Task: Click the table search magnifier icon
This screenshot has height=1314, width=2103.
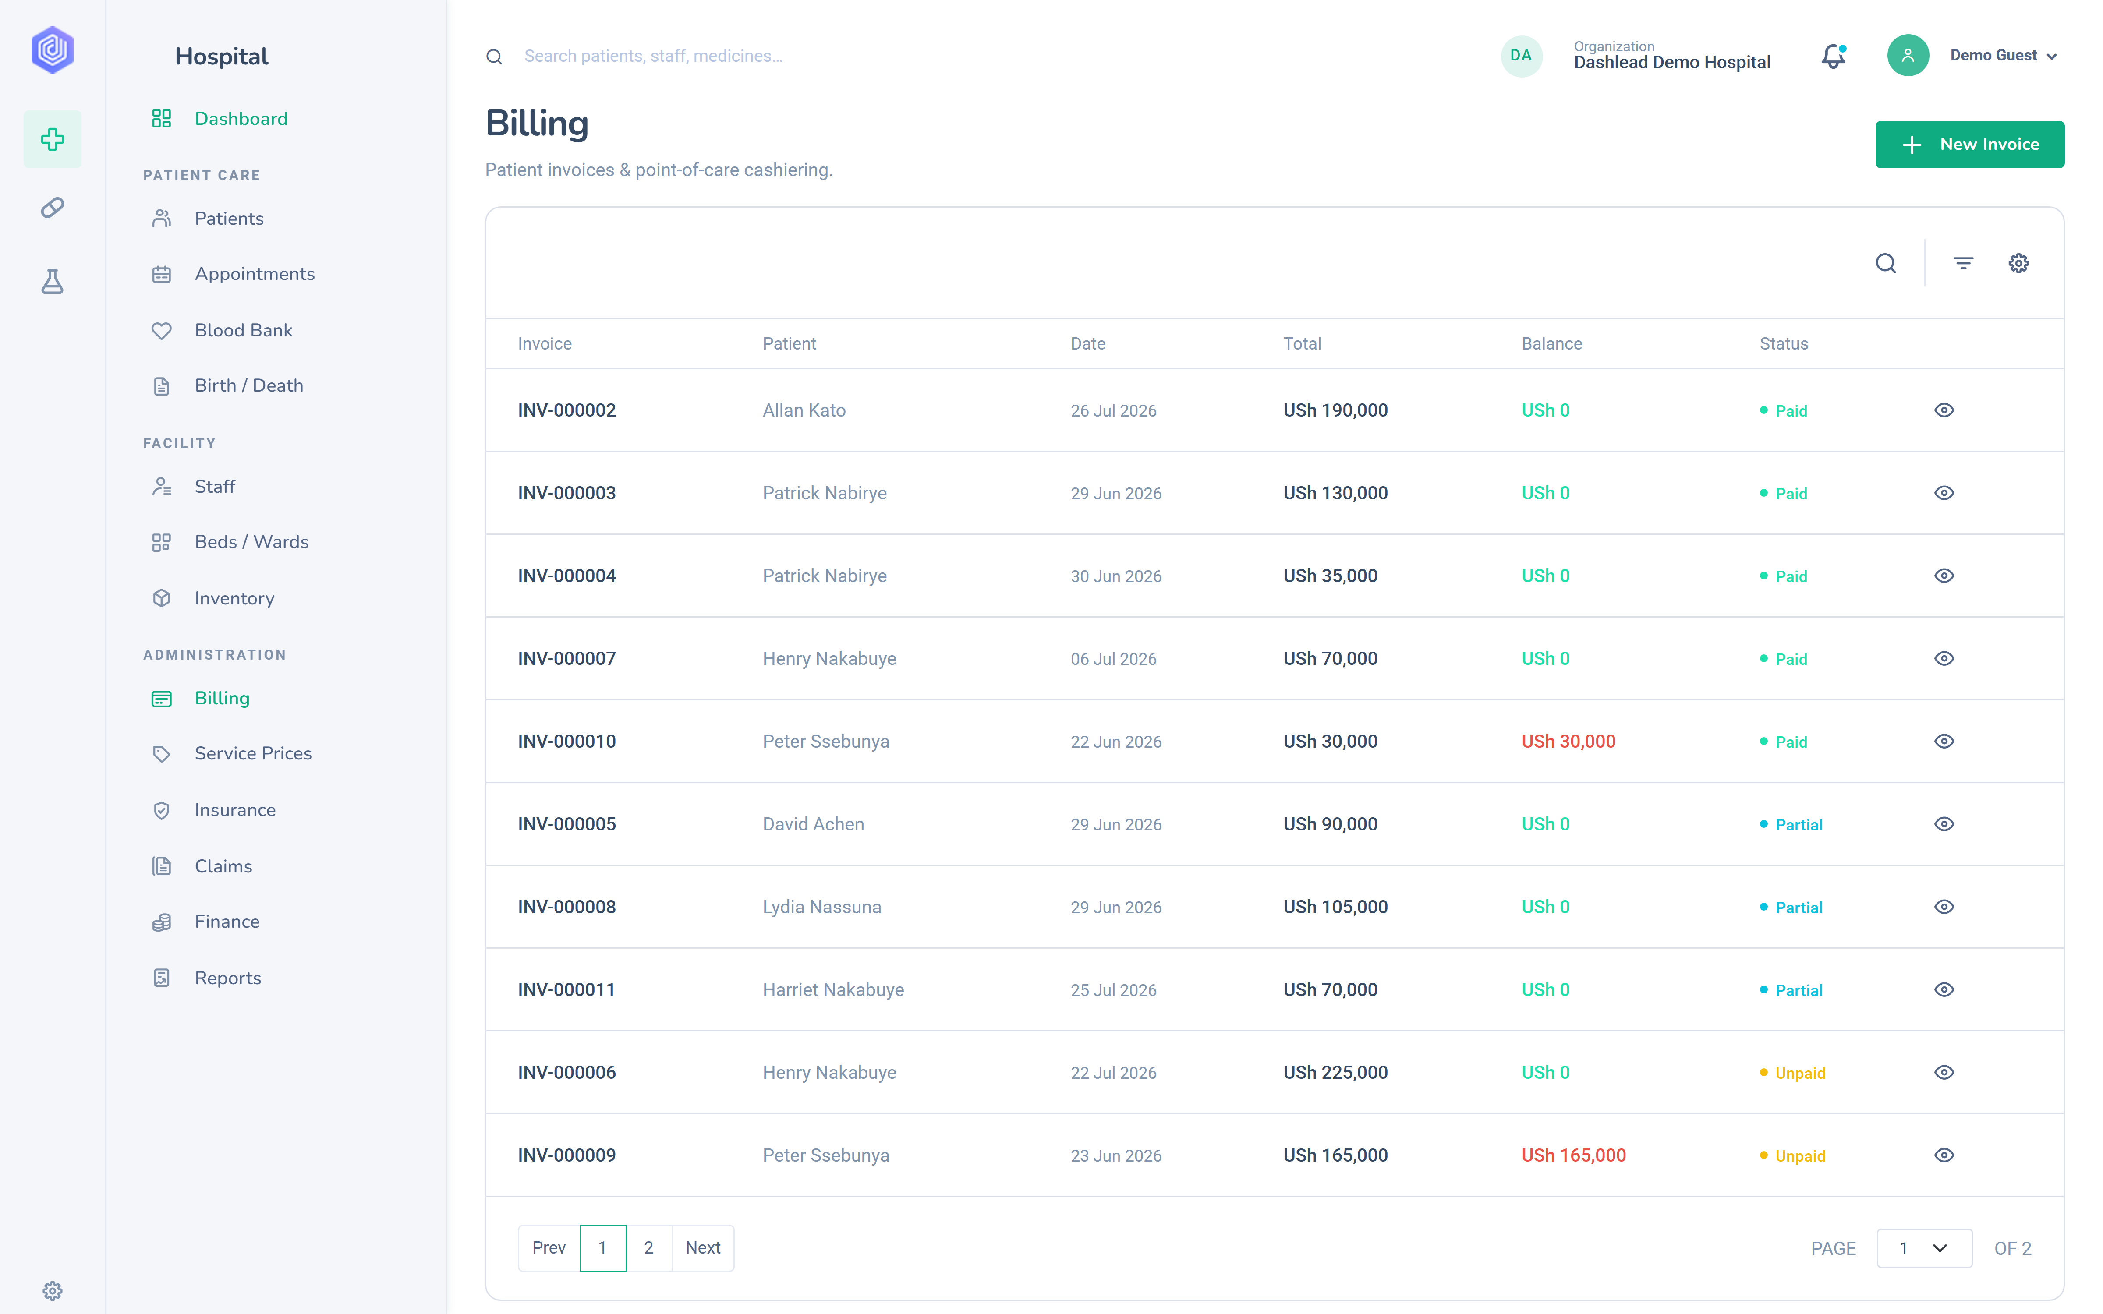Action: pyautogui.click(x=1886, y=263)
